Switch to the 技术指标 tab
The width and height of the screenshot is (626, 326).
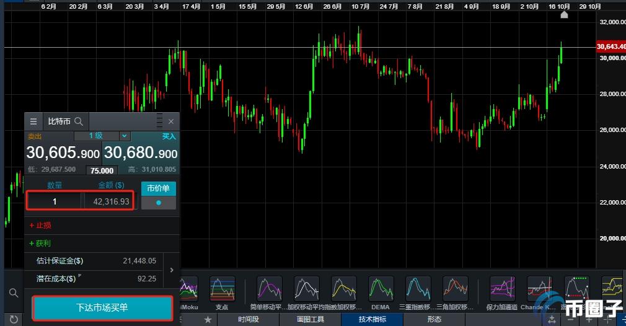[372, 319]
